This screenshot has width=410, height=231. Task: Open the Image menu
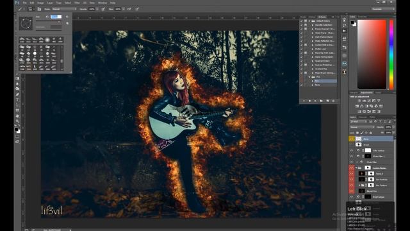(40, 3)
